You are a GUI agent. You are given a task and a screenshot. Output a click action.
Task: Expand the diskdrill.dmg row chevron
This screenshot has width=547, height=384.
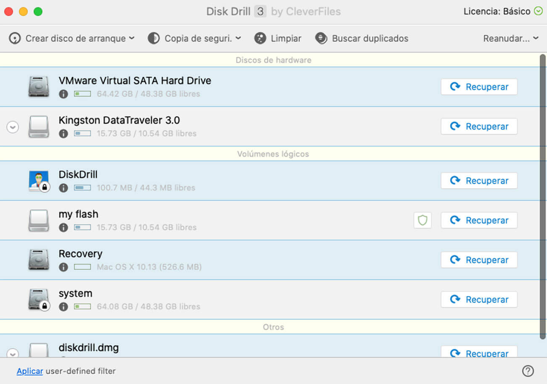click(13, 354)
